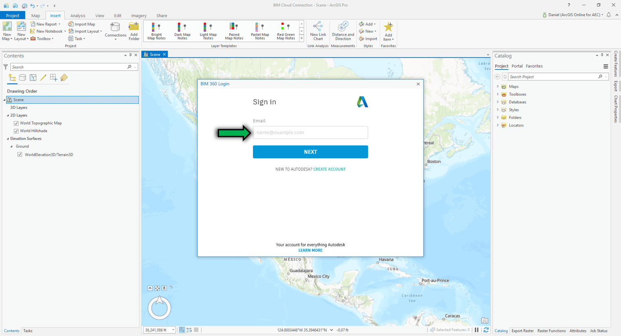The width and height of the screenshot is (621, 336).
Task: Click the New Layout icon
Action: pyautogui.click(x=21, y=27)
